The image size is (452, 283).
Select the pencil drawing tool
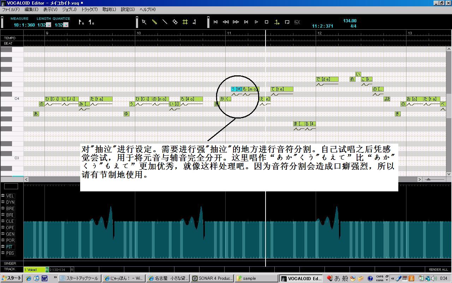154,22
